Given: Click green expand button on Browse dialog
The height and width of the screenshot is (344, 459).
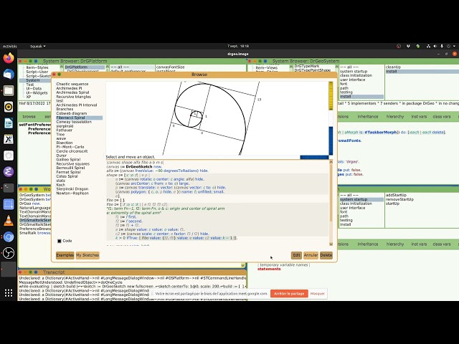Looking at the screenshot, I should click(59, 75).
